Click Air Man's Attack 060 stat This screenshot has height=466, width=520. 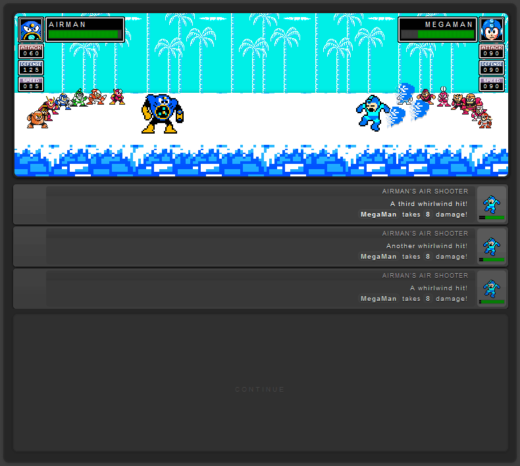(x=31, y=51)
